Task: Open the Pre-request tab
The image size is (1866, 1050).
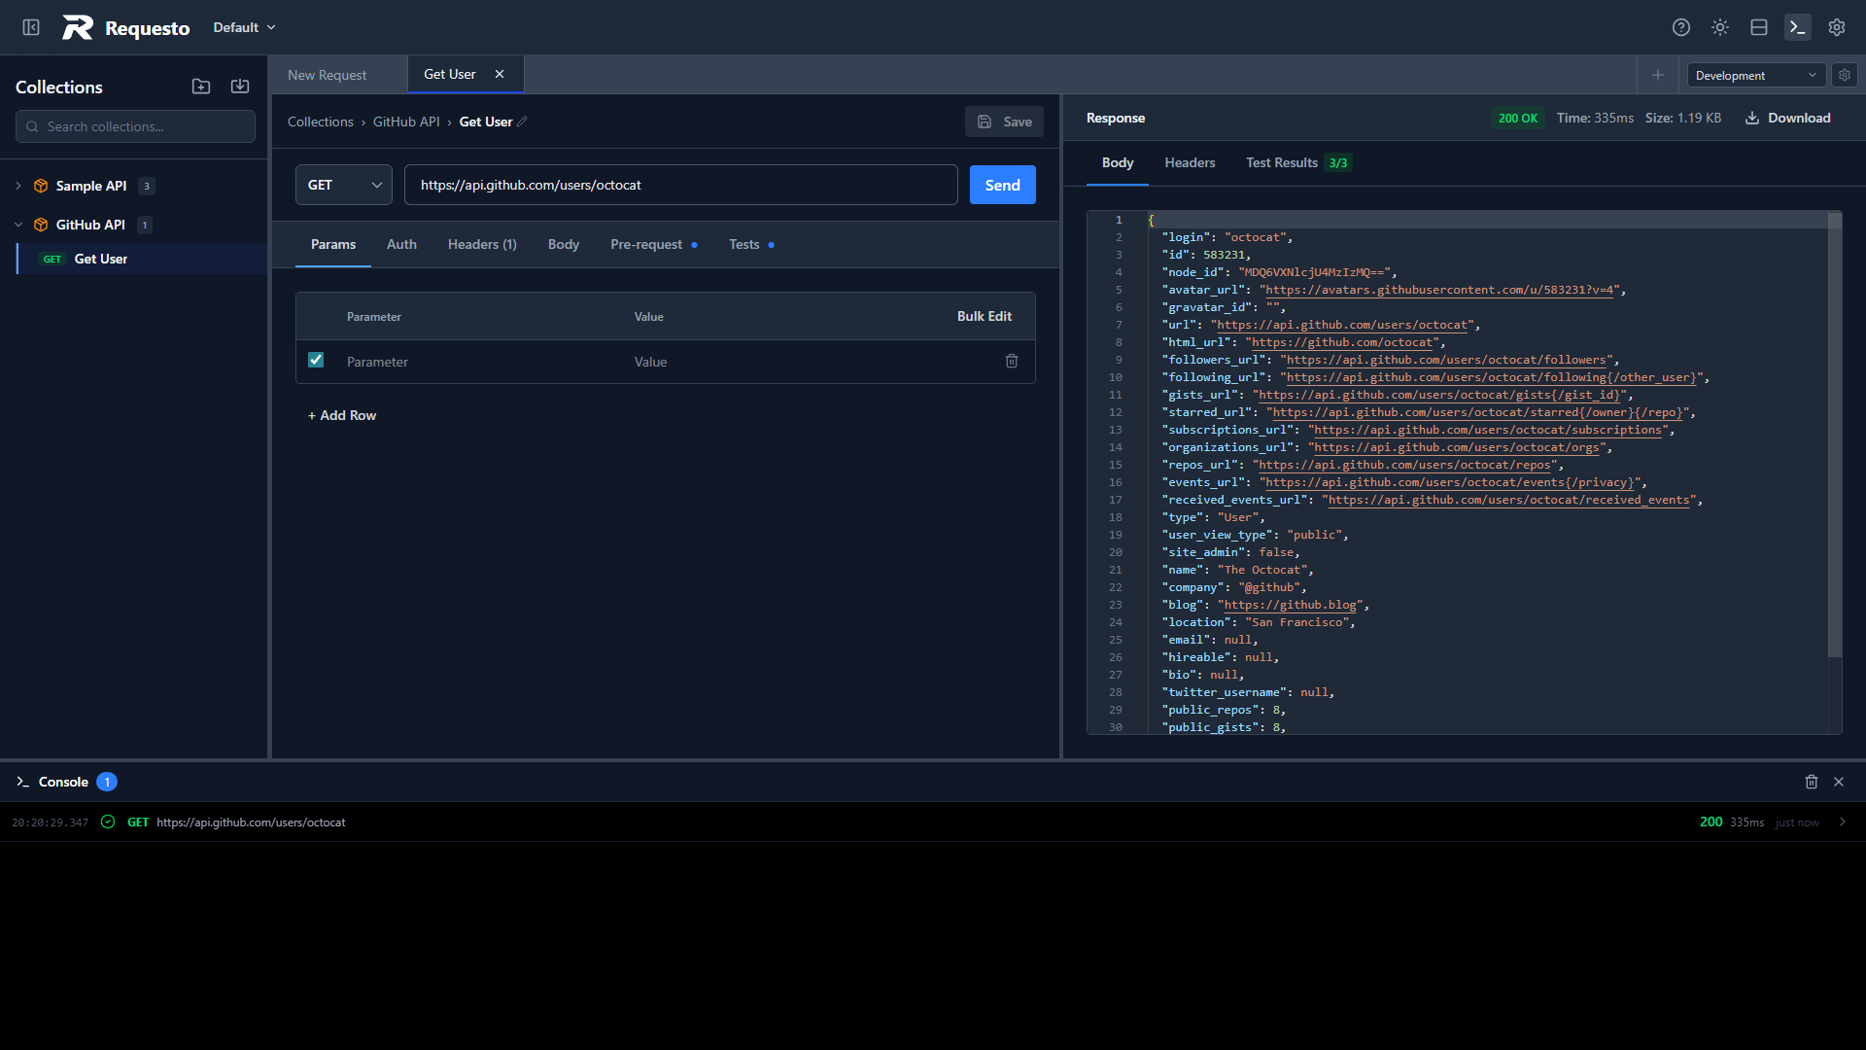Action: [x=653, y=244]
